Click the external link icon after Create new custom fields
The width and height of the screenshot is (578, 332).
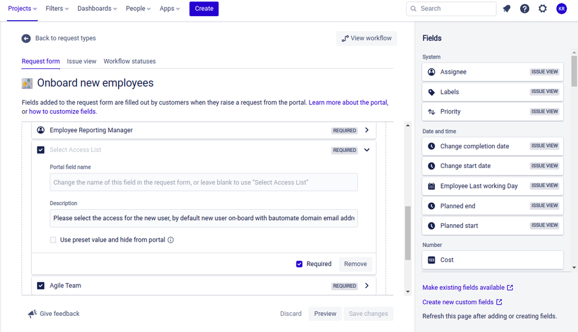coord(499,302)
